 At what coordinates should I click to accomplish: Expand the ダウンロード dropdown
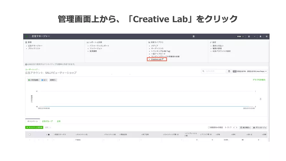(x=260, y=127)
